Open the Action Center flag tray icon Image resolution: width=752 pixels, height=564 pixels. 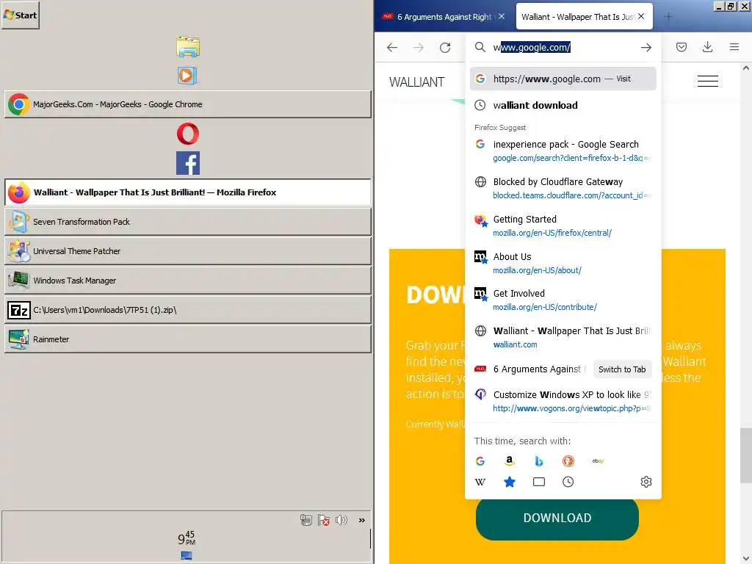coord(324,520)
